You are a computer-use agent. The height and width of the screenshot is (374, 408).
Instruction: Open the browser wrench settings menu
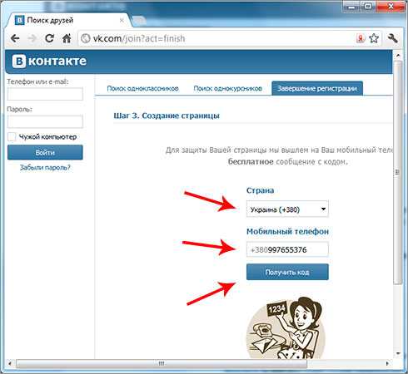[393, 38]
